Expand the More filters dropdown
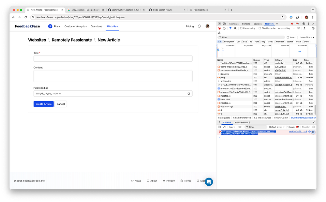Image resolution: width=326 pixels, height=202 pixels. tap(307, 38)
